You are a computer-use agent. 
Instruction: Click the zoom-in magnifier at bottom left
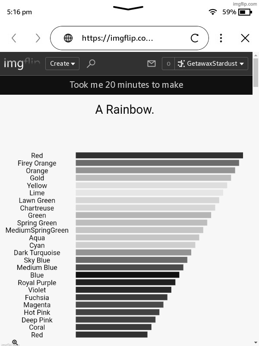(x=15, y=342)
